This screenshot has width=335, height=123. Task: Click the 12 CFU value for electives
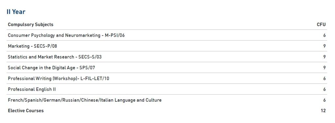323,111
